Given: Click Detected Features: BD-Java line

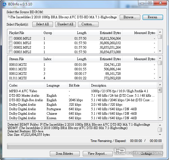Looking at the screenshot, I should (x=25, y=131).
